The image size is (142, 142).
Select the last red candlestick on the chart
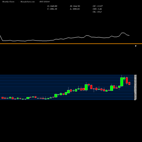[x=129, y=83]
